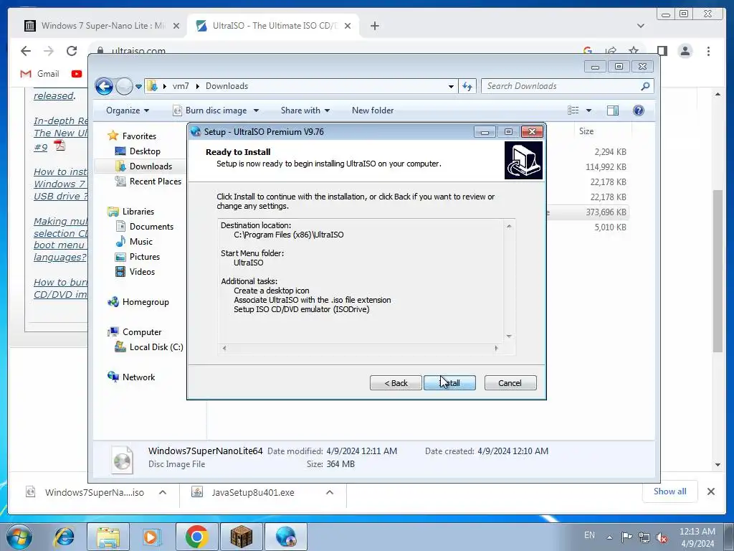Expand Windows7SuperNa...iso download options

click(x=163, y=492)
